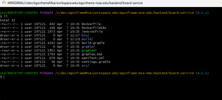Click the 'total 32' output line
Screen dimensions: 222x100
click(8, 20)
